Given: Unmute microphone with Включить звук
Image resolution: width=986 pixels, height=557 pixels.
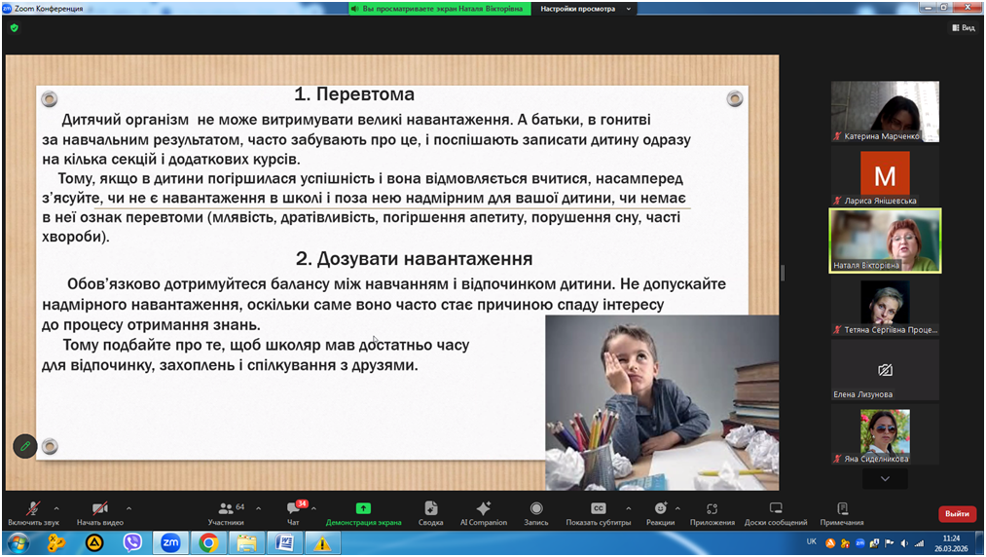Looking at the screenshot, I should point(32,512).
